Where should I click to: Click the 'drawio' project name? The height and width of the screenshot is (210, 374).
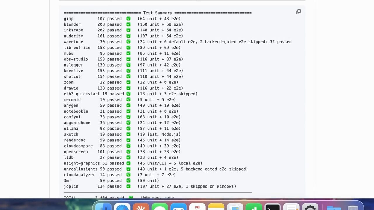[71, 88]
